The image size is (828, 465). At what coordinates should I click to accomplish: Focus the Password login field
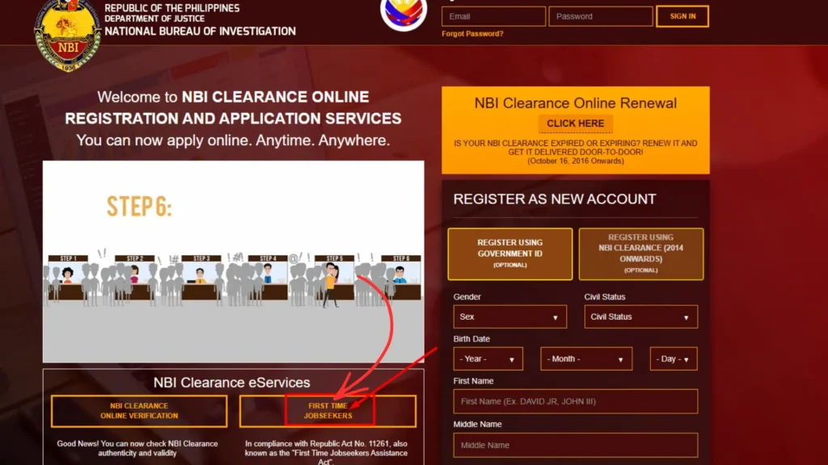(601, 16)
